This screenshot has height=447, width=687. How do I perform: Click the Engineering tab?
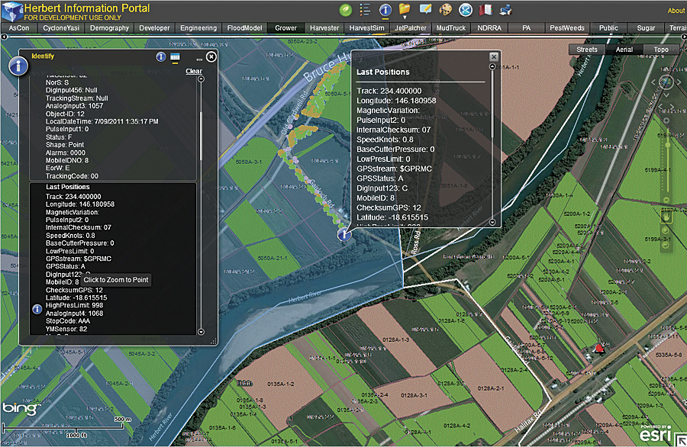tap(198, 28)
